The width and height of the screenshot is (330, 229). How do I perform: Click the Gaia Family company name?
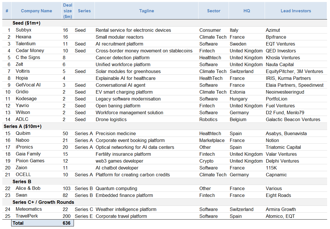[28, 154]
